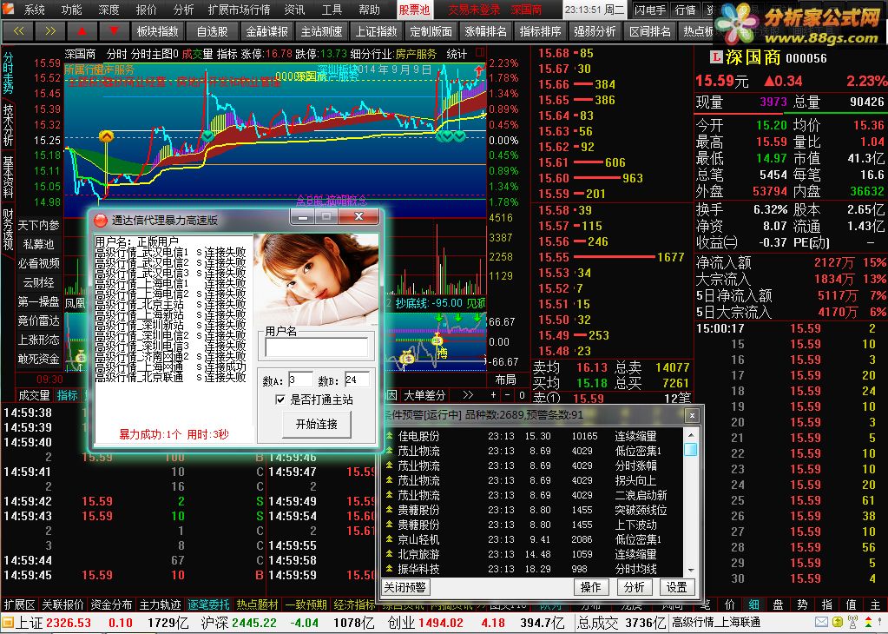Click the yellow face icon in status bar
888x634 pixels.
[x=837, y=623]
